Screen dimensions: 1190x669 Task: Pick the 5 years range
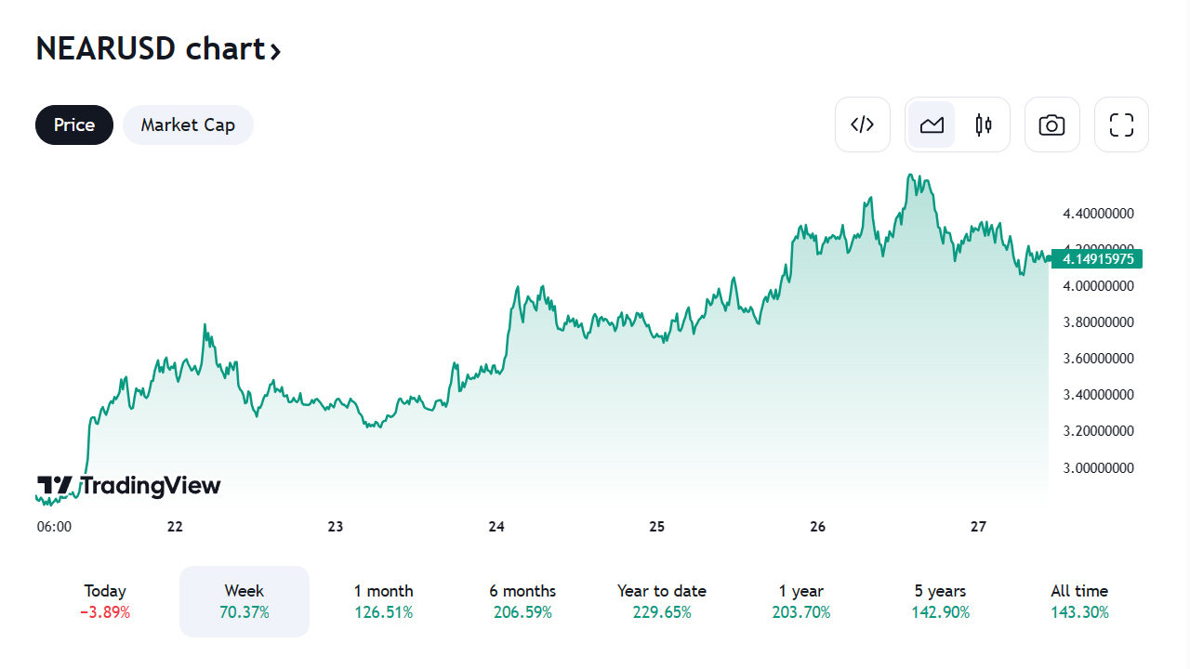[940, 601]
